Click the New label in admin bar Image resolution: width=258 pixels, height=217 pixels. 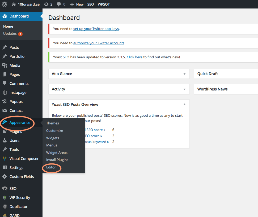[x=80, y=4]
